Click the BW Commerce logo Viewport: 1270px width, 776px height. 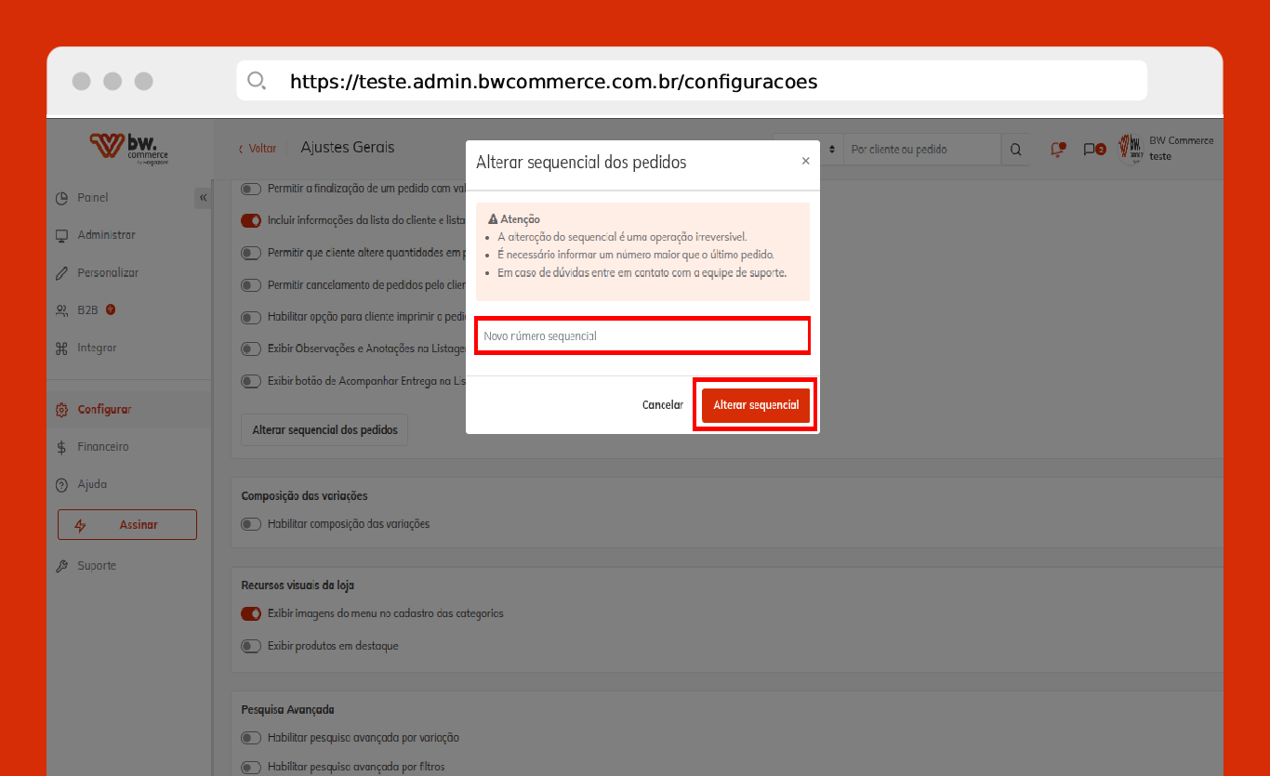point(129,148)
